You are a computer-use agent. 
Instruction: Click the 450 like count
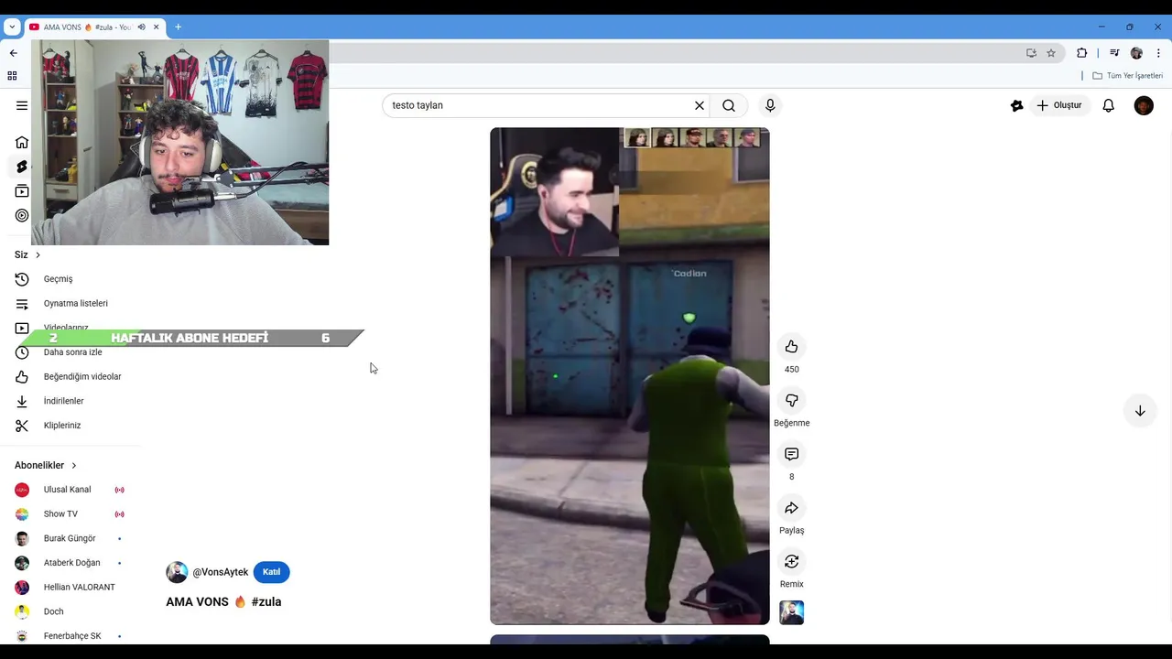[x=791, y=370]
